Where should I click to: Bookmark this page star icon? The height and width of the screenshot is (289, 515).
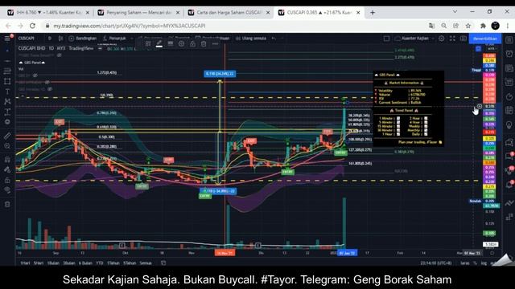click(x=468, y=26)
